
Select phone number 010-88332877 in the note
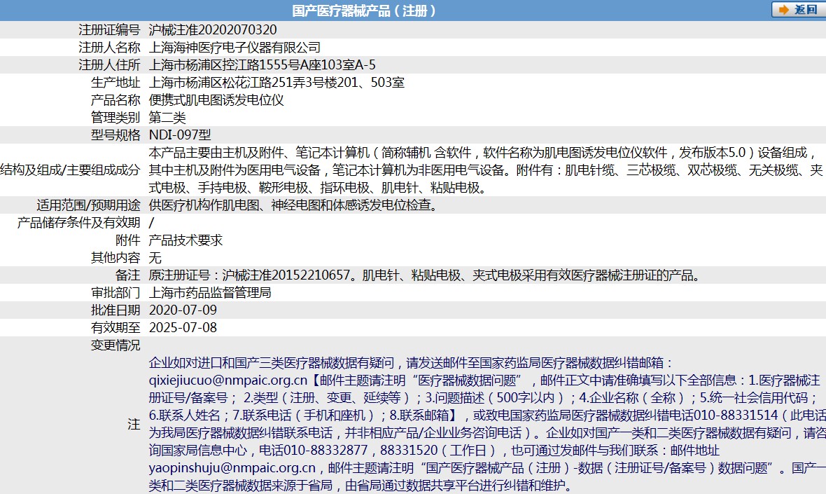(x=325, y=451)
